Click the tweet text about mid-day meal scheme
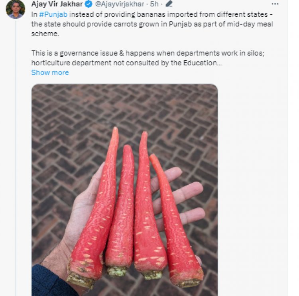The height and width of the screenshot is (296, 299). [x=152, y=24]
